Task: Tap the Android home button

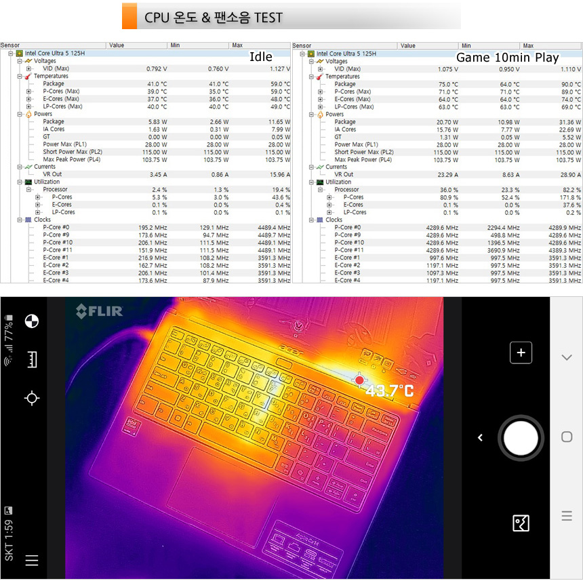Action: [x=567, y=437]
